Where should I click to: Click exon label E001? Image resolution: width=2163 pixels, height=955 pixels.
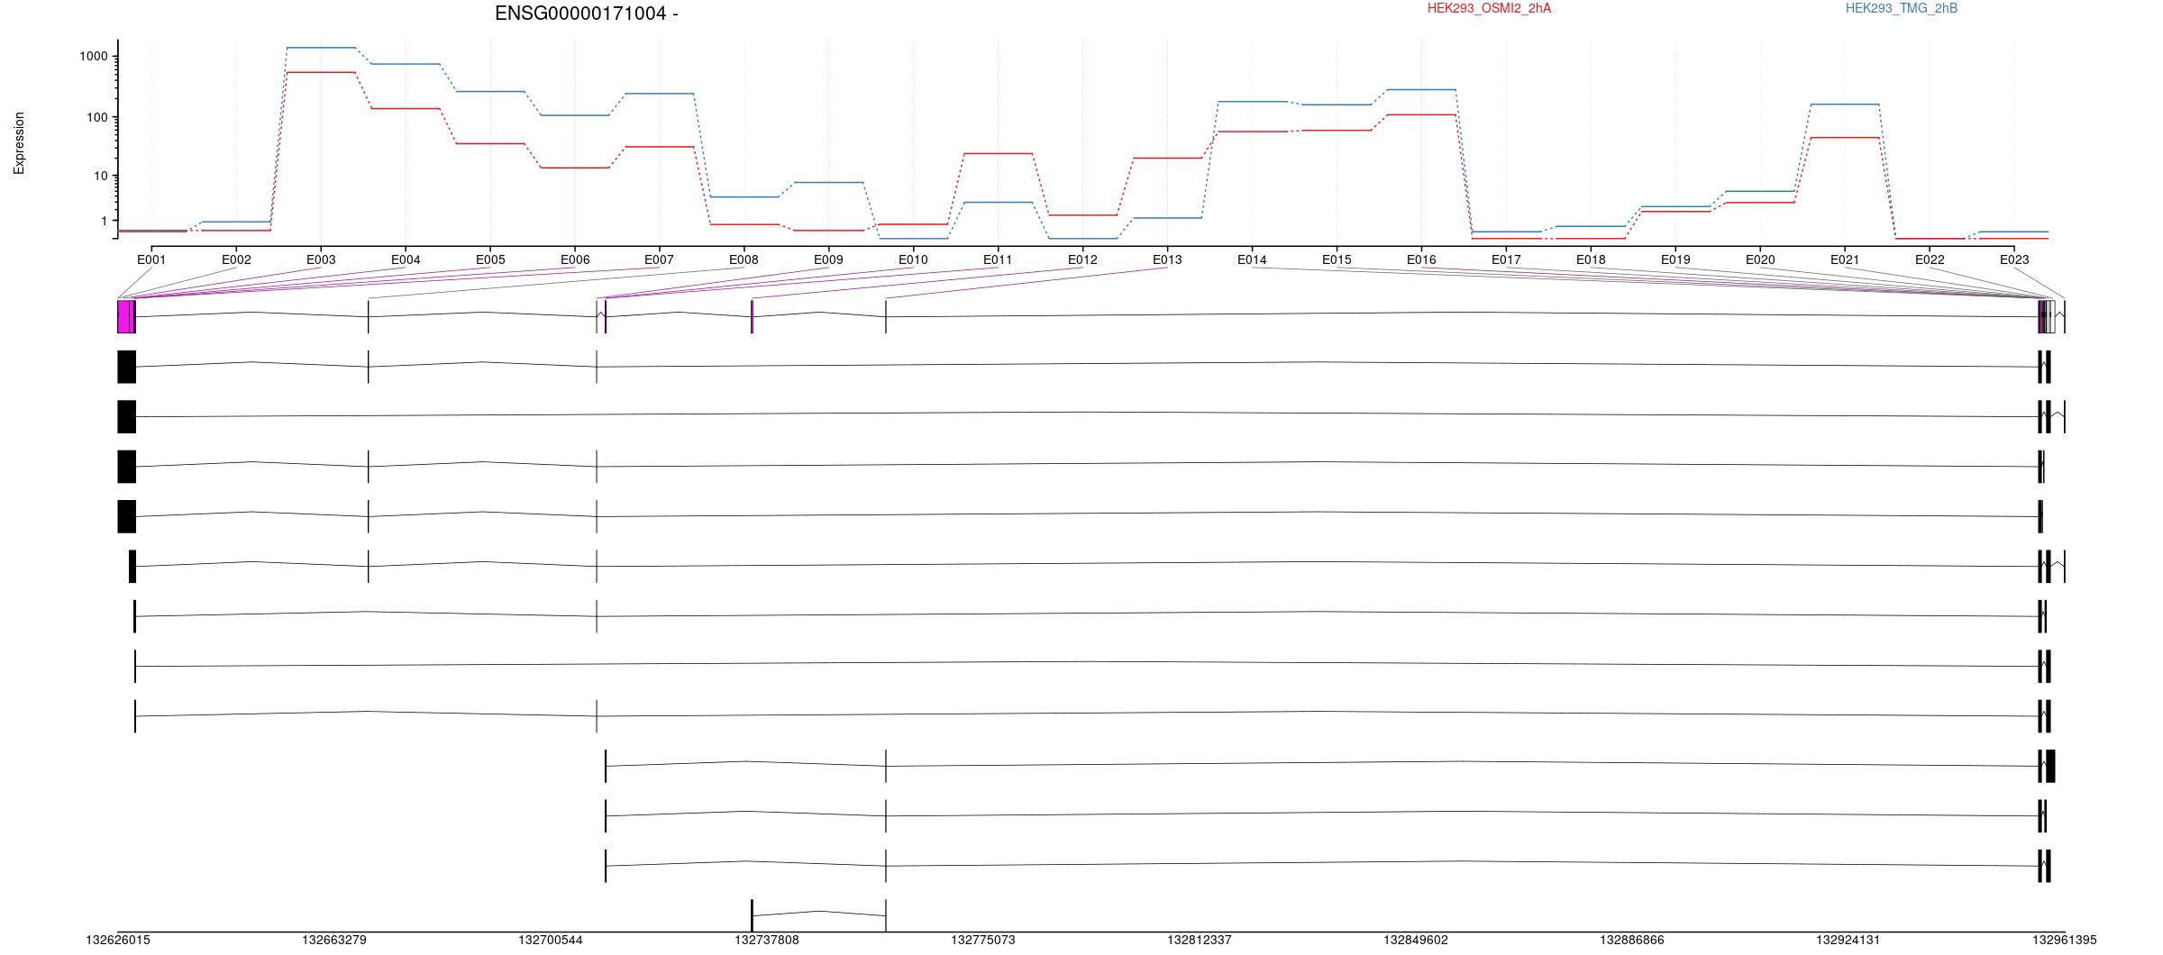151,260
